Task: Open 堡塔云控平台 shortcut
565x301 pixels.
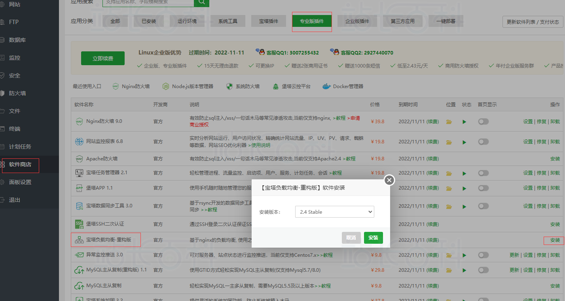Action: click(x=292, y=86)
